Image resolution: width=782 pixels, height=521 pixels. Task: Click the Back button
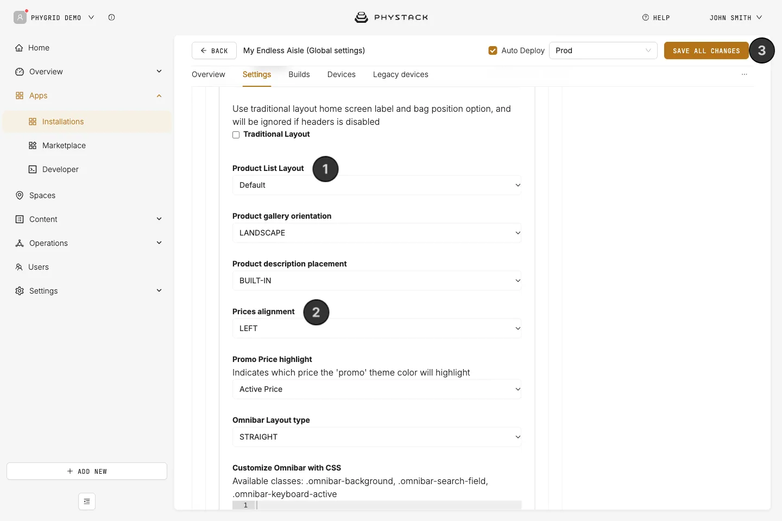pyautogui.click(x=214, y=50)
